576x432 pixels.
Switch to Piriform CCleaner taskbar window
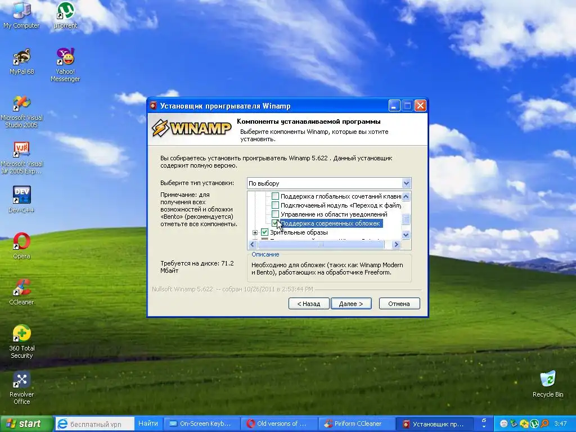[x=356, y=424]
